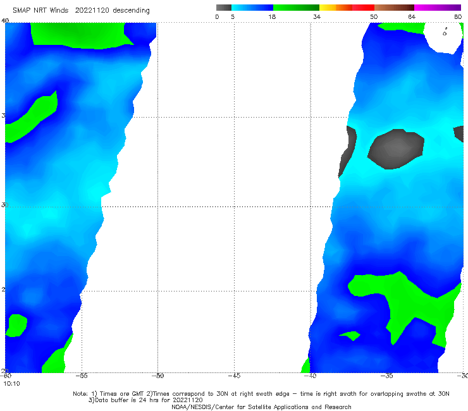
Task: Click the NOAA/NESDIS Center for Satellite Applications credit
Action: click(x=261, y=407)
